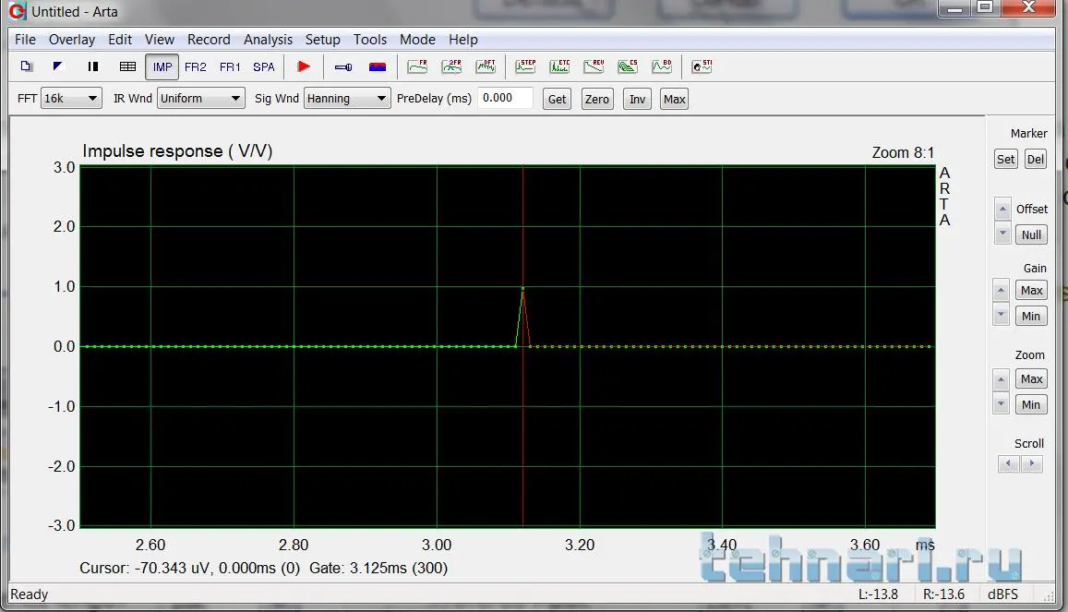This screenshot has height=612, width=1068.
Task: Click the Get predelay button
Action: [558, 100]
